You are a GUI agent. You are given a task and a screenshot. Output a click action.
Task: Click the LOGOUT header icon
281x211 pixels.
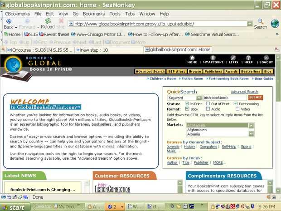point(266,58)
